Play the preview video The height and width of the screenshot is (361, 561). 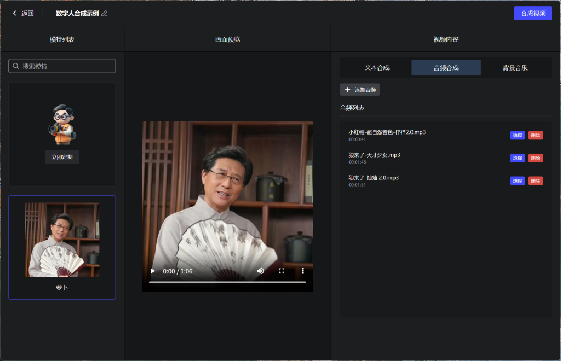tap(153, 271)
